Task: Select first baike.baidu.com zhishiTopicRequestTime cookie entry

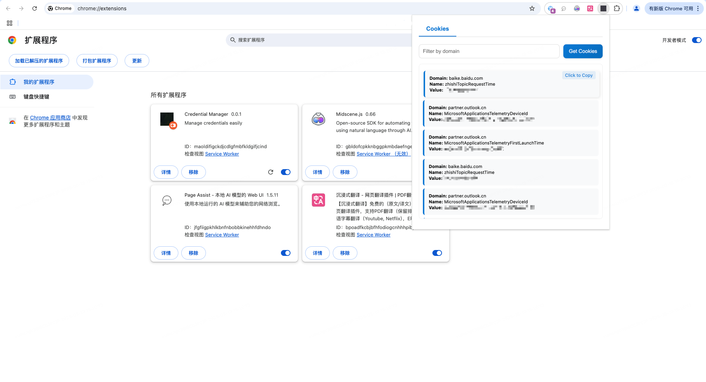Action: tap(512, 84)
